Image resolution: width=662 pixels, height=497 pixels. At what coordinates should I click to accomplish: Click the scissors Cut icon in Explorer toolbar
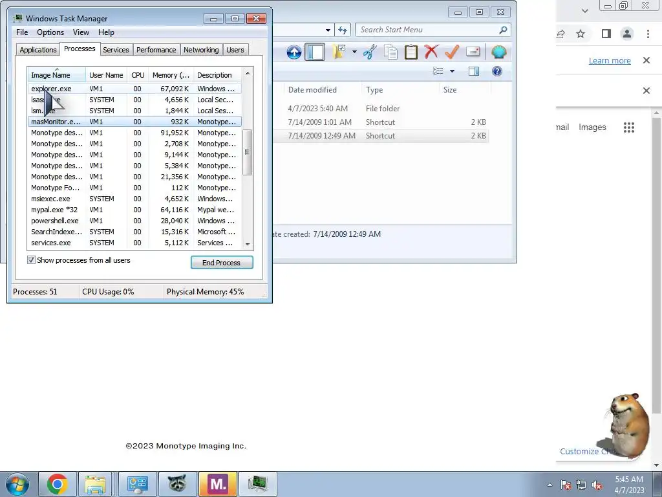coord(370,52)
